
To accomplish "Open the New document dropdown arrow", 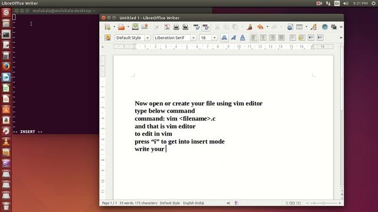I will tap(114, 27).
